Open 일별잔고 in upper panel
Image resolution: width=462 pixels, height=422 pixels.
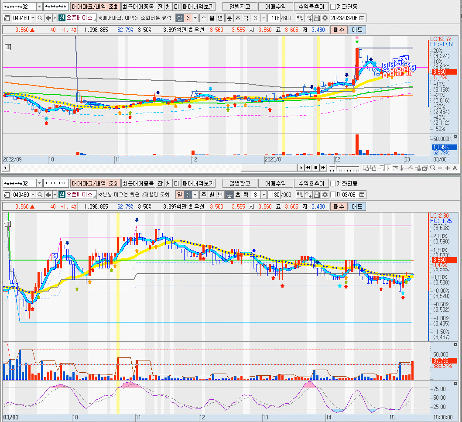tap(240, 7)
